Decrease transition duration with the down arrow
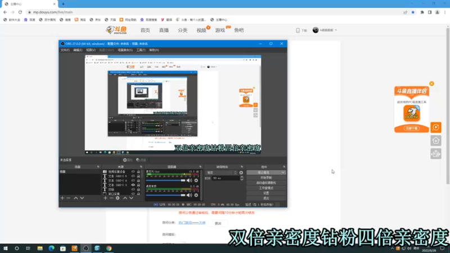The height and width of the screenshot is (253, 450). coord(242,179)
